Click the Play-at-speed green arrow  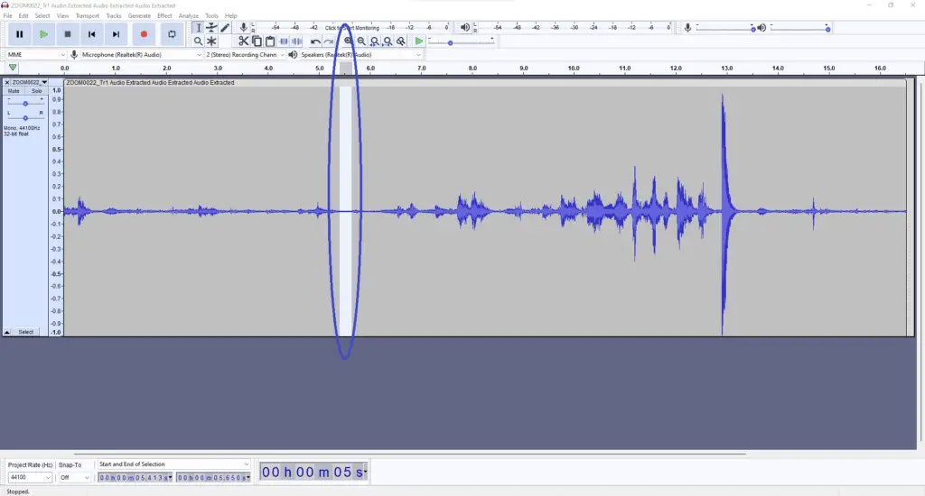pos(418,41)
